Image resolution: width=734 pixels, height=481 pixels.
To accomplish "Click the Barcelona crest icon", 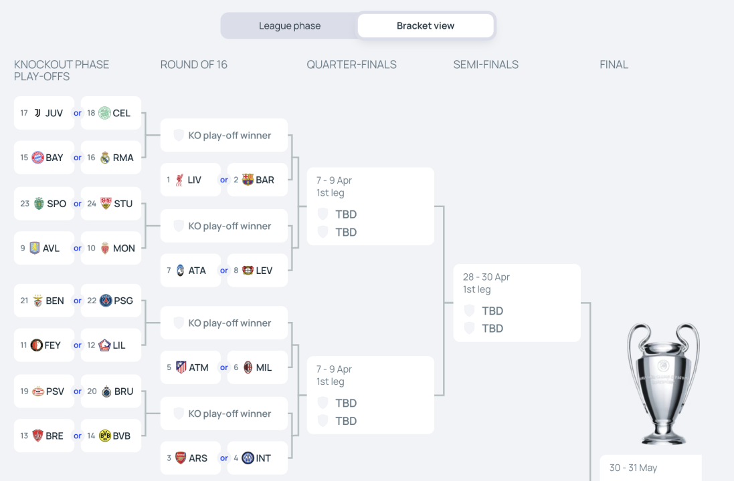I will tap(248, 180).
